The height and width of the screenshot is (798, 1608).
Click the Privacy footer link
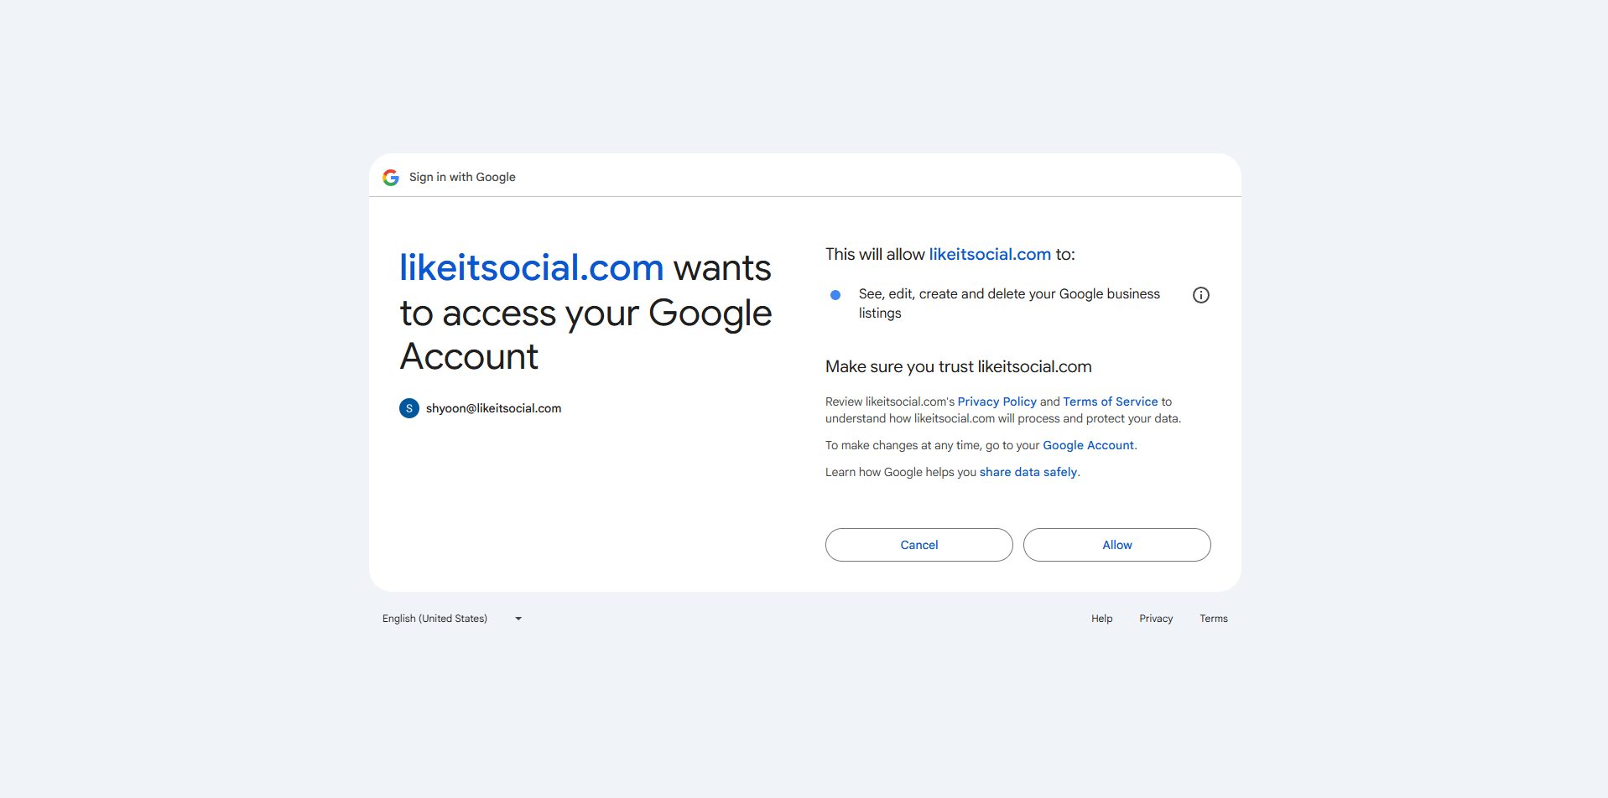click(1156, 619)
